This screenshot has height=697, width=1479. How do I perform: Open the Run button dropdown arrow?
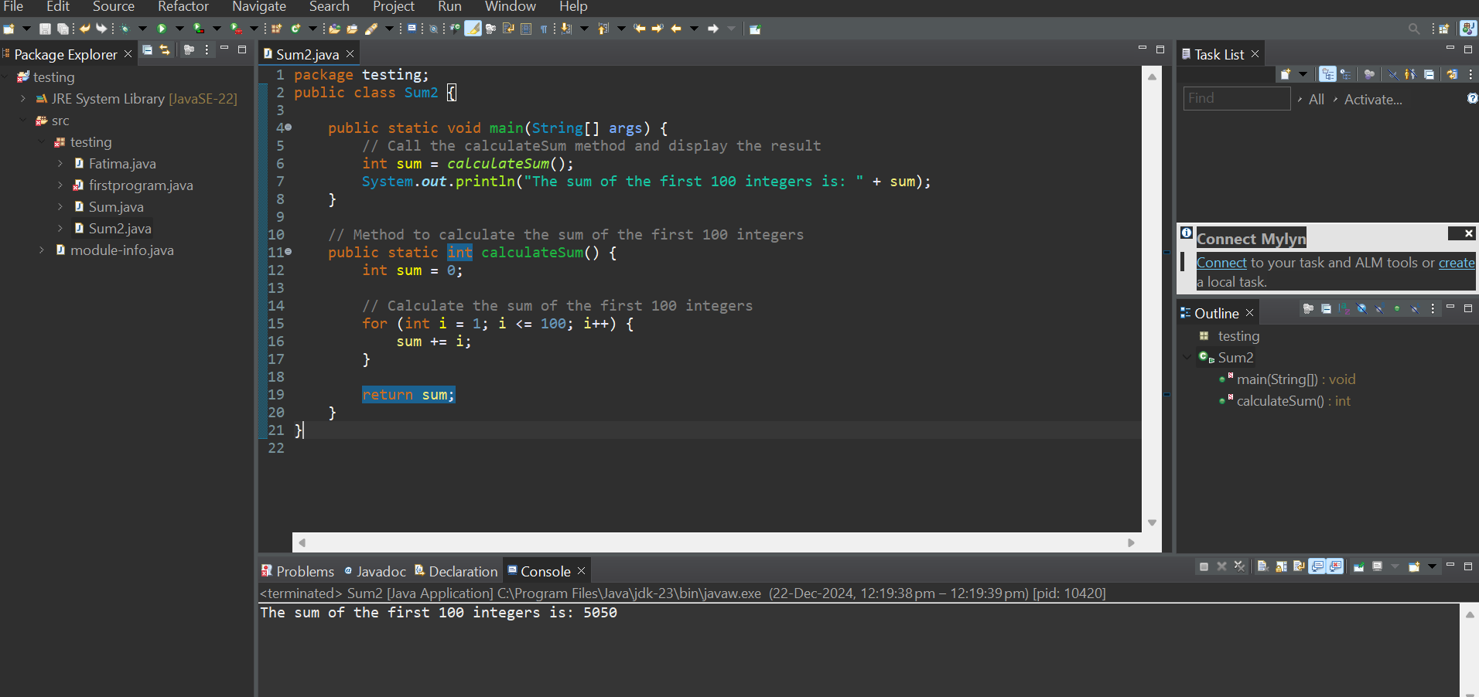[179, 29]
